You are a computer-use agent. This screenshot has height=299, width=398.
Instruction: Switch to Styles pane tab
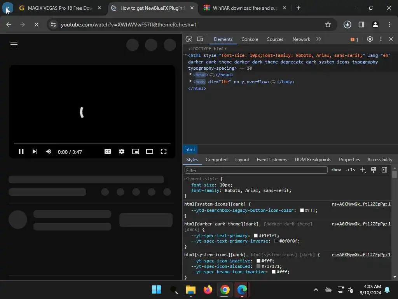(192, 159)
